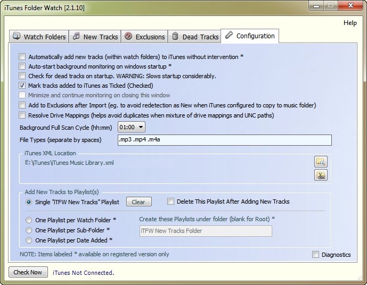Click the greyed Minimize and continue monitoring checkbox

pyautogui.click(x=22, y=95)
